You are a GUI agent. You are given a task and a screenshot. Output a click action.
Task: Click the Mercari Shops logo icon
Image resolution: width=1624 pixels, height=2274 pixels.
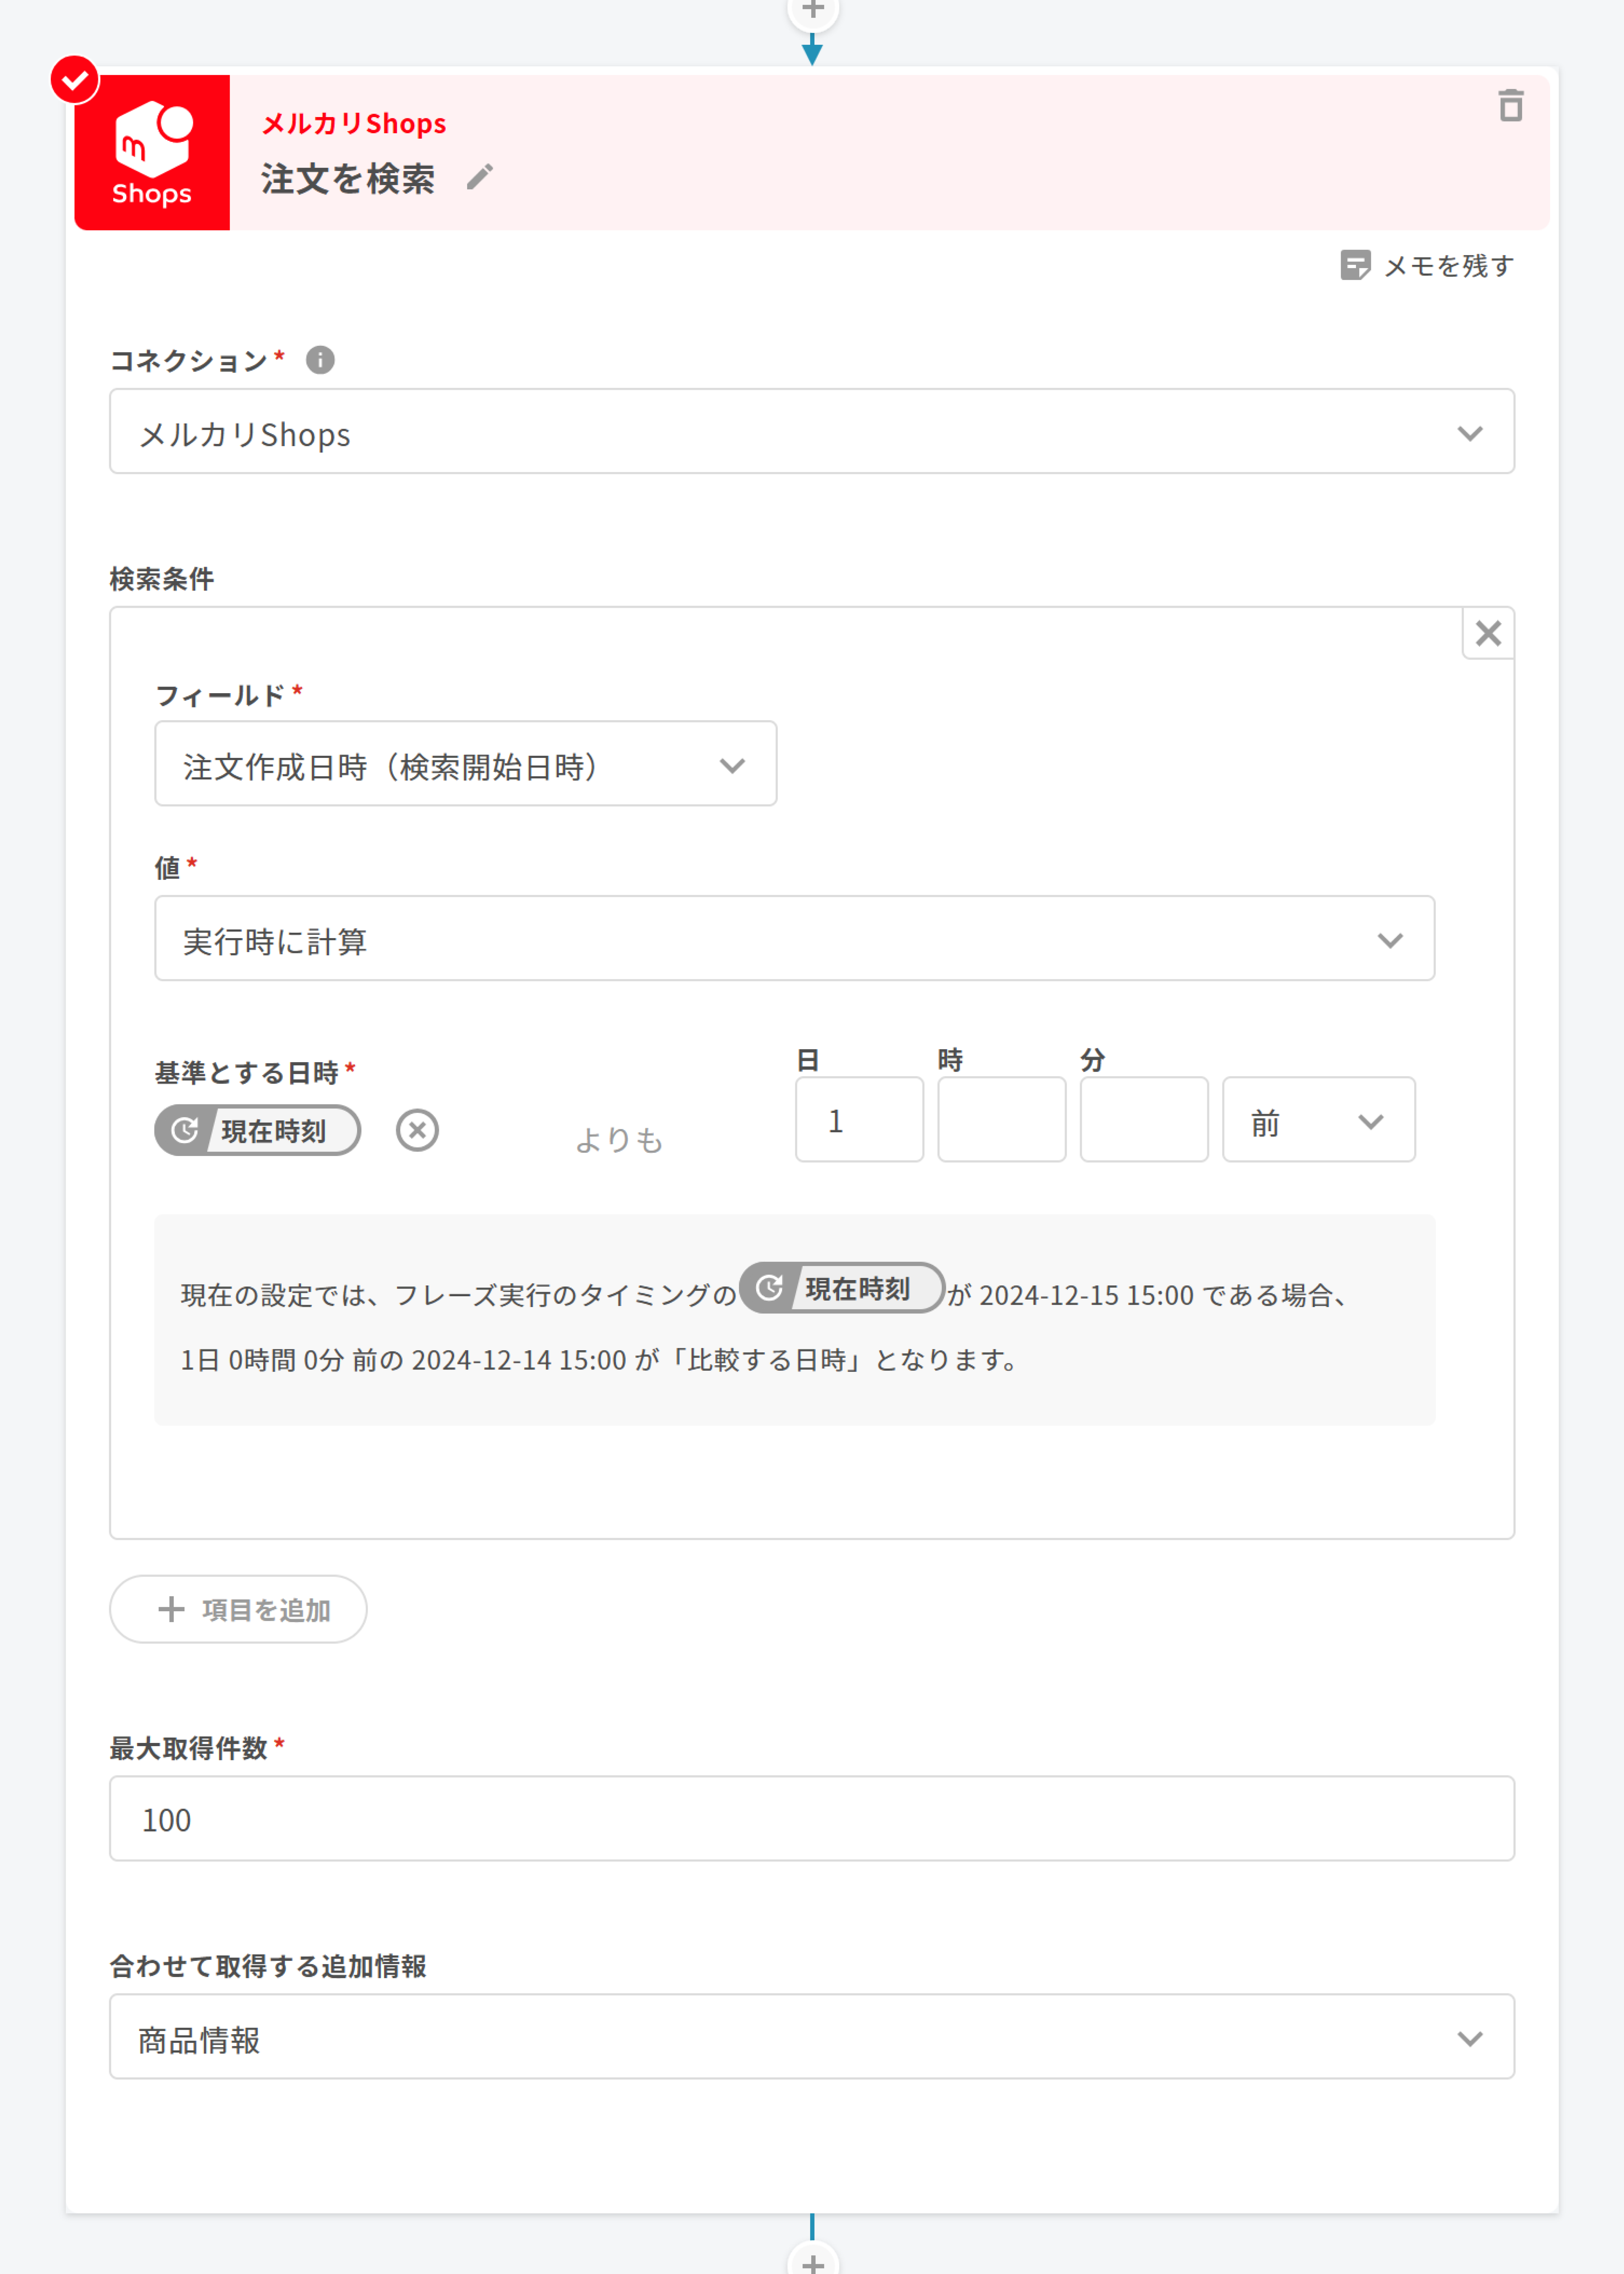152,152
